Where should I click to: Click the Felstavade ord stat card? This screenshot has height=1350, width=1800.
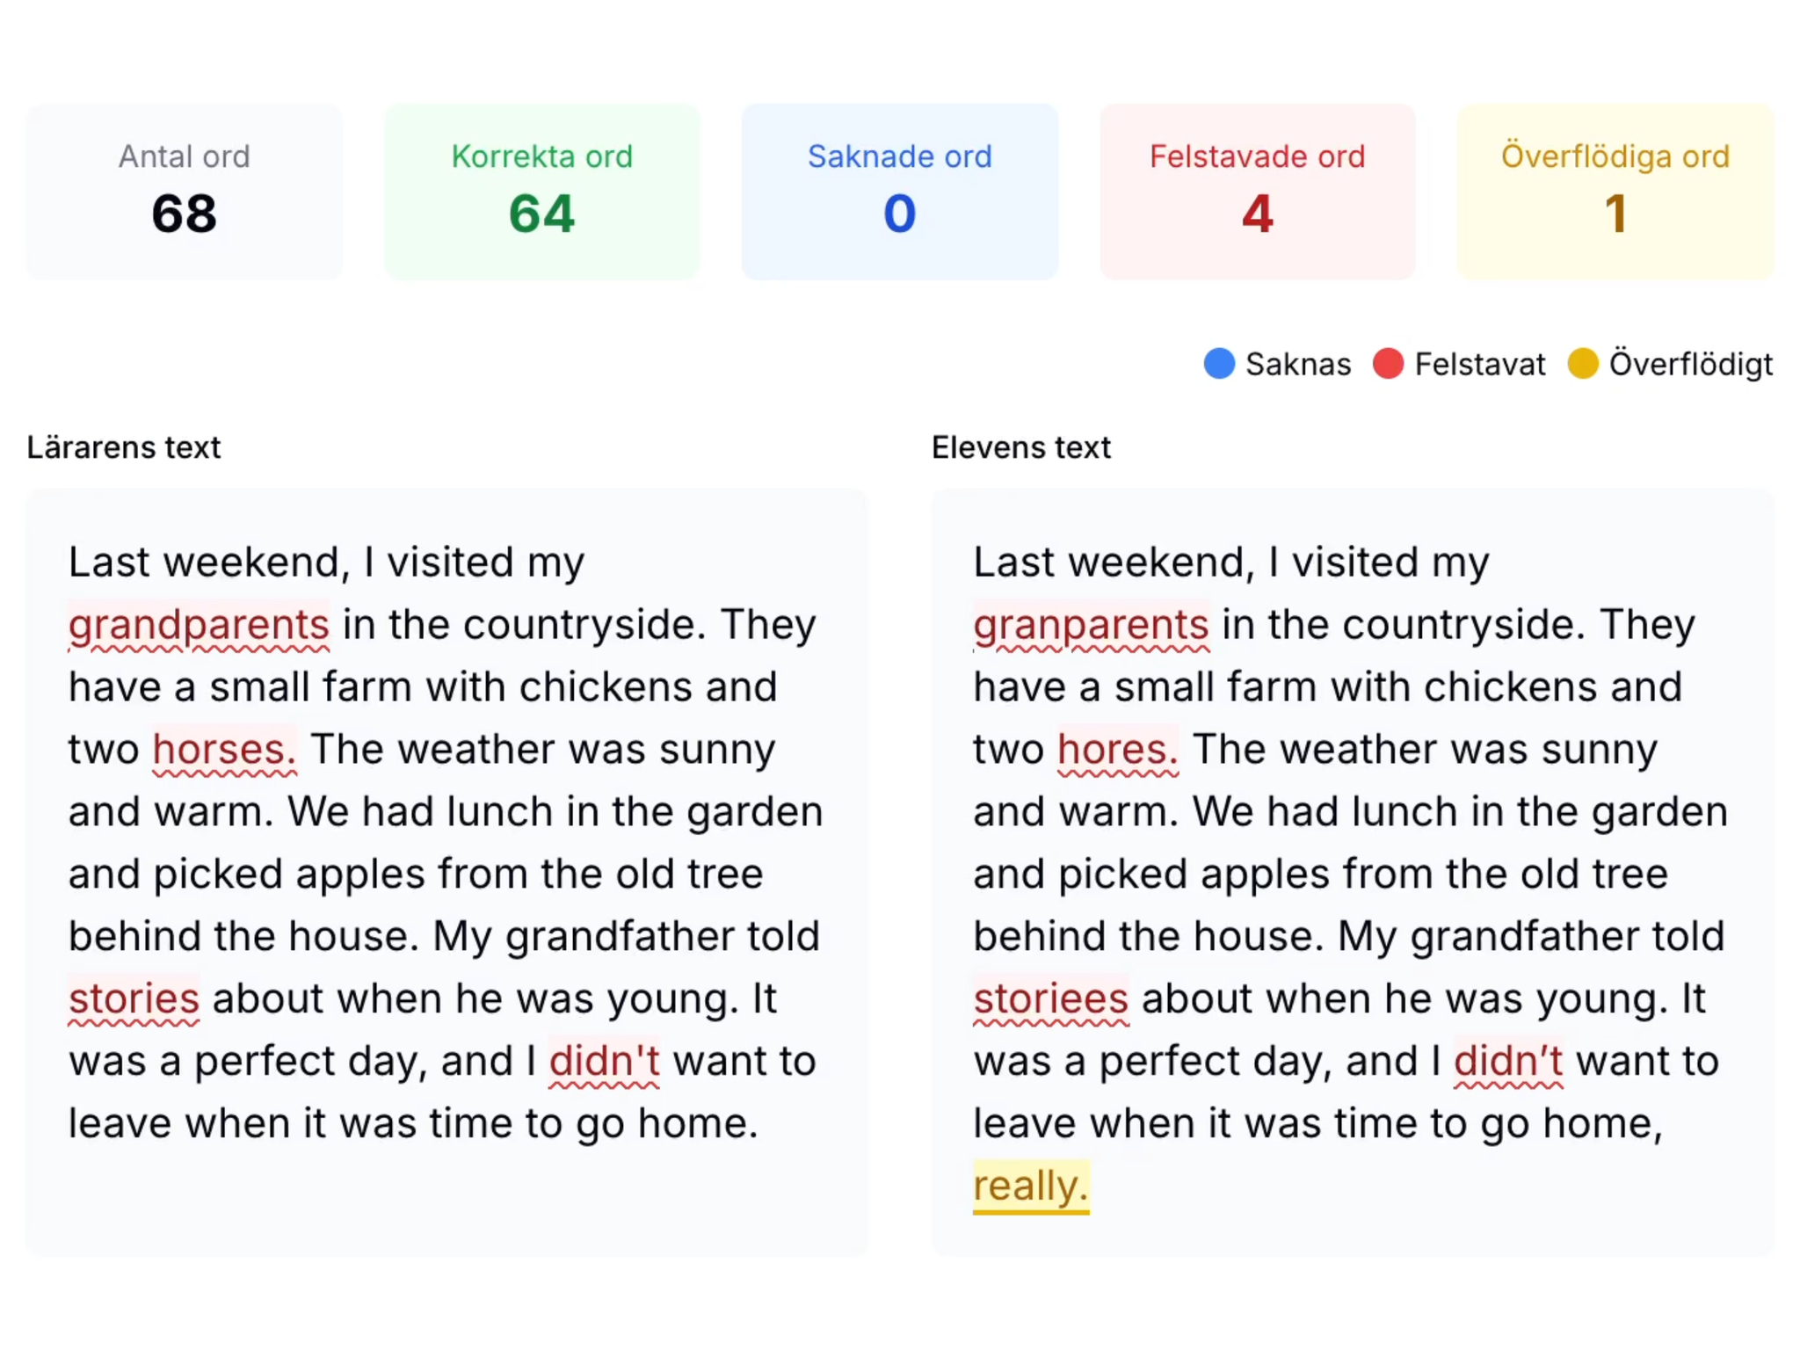tap(1257, 192)
